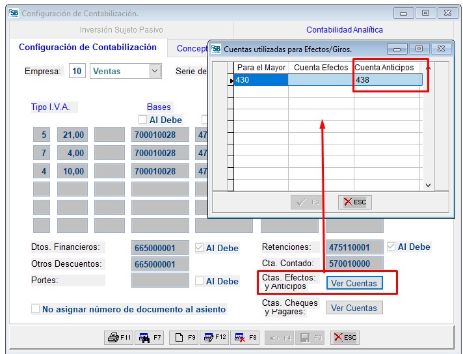
Task: Toggle Al Debe checkbox under Bases
Action: click(143, 119)
